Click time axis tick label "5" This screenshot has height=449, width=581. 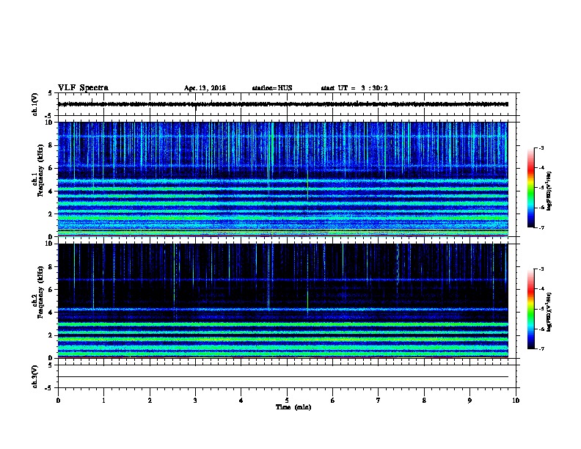click(x=287, y=401)
